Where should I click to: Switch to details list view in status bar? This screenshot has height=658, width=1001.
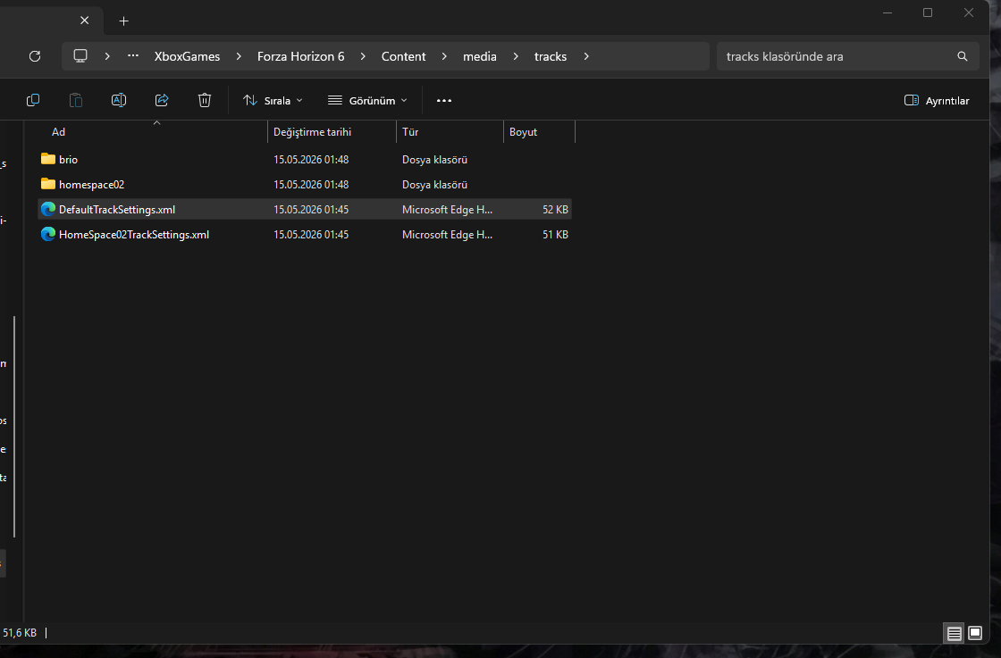pyautogui.click(x=954, y=633)
